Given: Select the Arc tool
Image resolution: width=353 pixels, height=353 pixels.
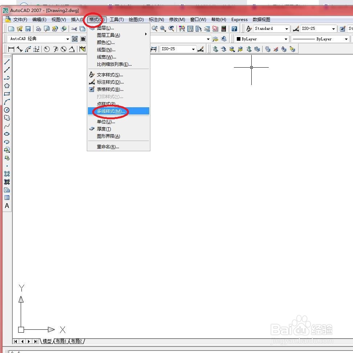Looking at the screenshot, I should (7, 102).
